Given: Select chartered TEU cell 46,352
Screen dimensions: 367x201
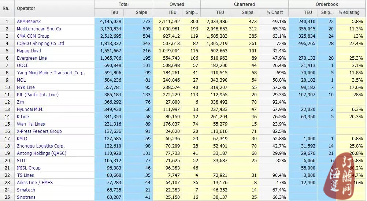Looking at the screenshot, I should tap(215, 190).
